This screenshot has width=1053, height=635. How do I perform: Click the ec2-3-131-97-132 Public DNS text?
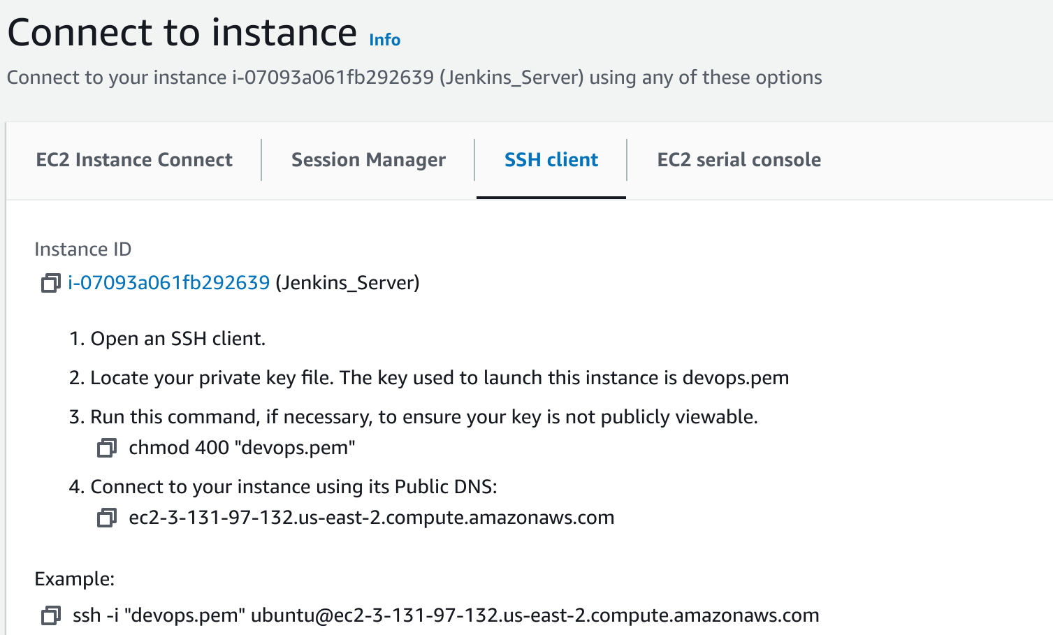point(372,518)
